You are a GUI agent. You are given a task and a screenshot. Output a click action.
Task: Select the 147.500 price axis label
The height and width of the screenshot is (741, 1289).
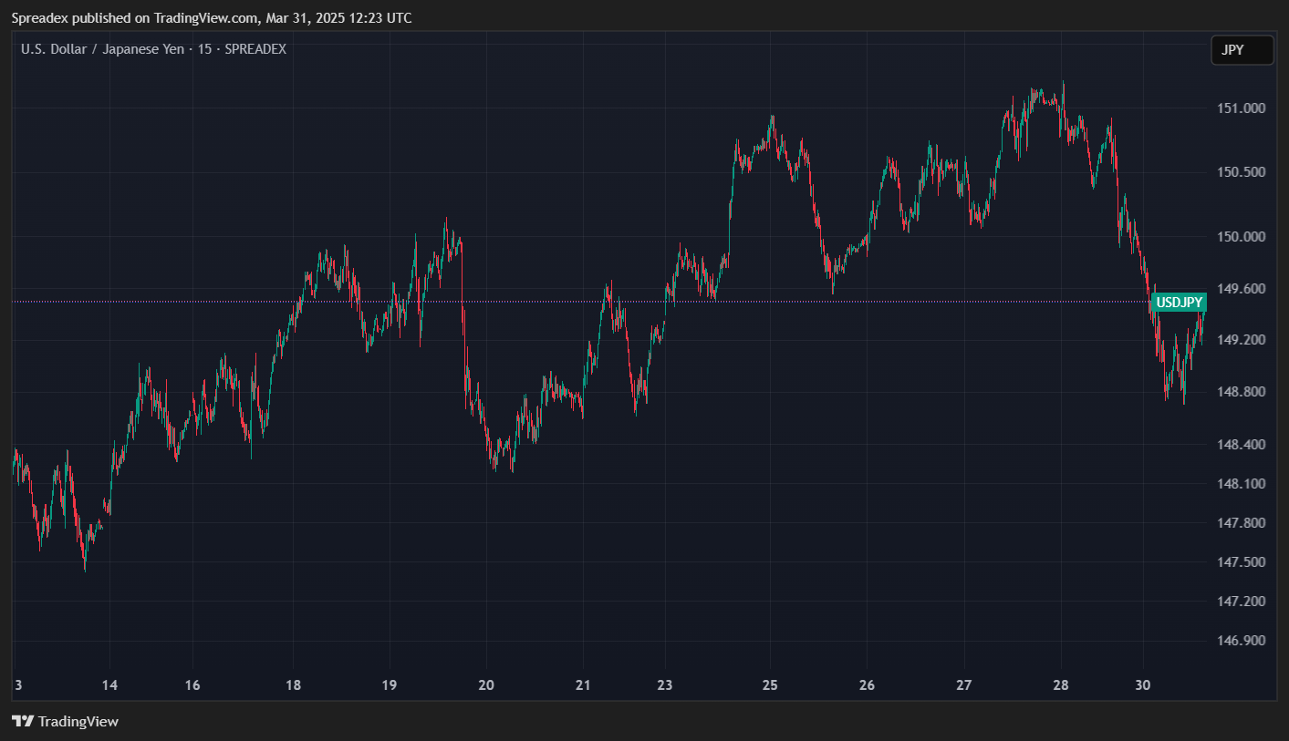tap(1242, 562)
